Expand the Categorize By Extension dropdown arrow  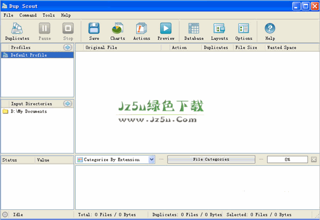pyautogui.click(x=151, y=160)
